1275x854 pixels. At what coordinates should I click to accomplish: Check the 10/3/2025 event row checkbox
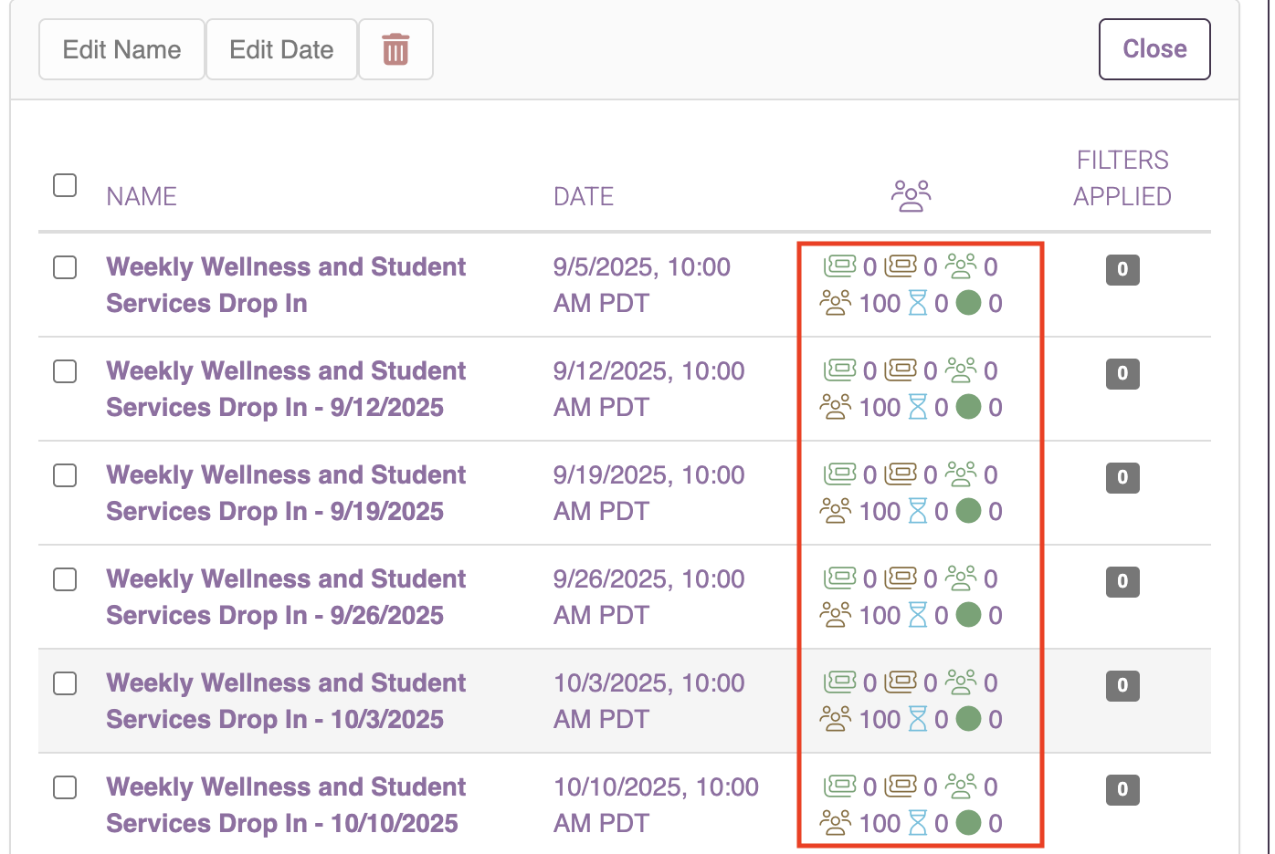coord(65,683)
